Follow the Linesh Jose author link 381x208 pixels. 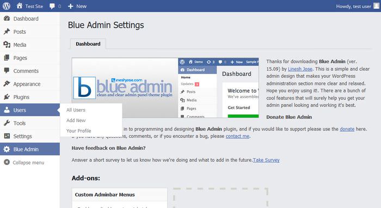(300, 69)
